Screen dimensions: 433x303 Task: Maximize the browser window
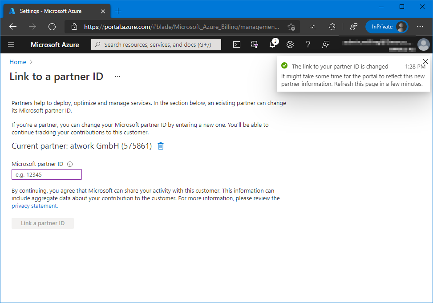click(402, 7)
